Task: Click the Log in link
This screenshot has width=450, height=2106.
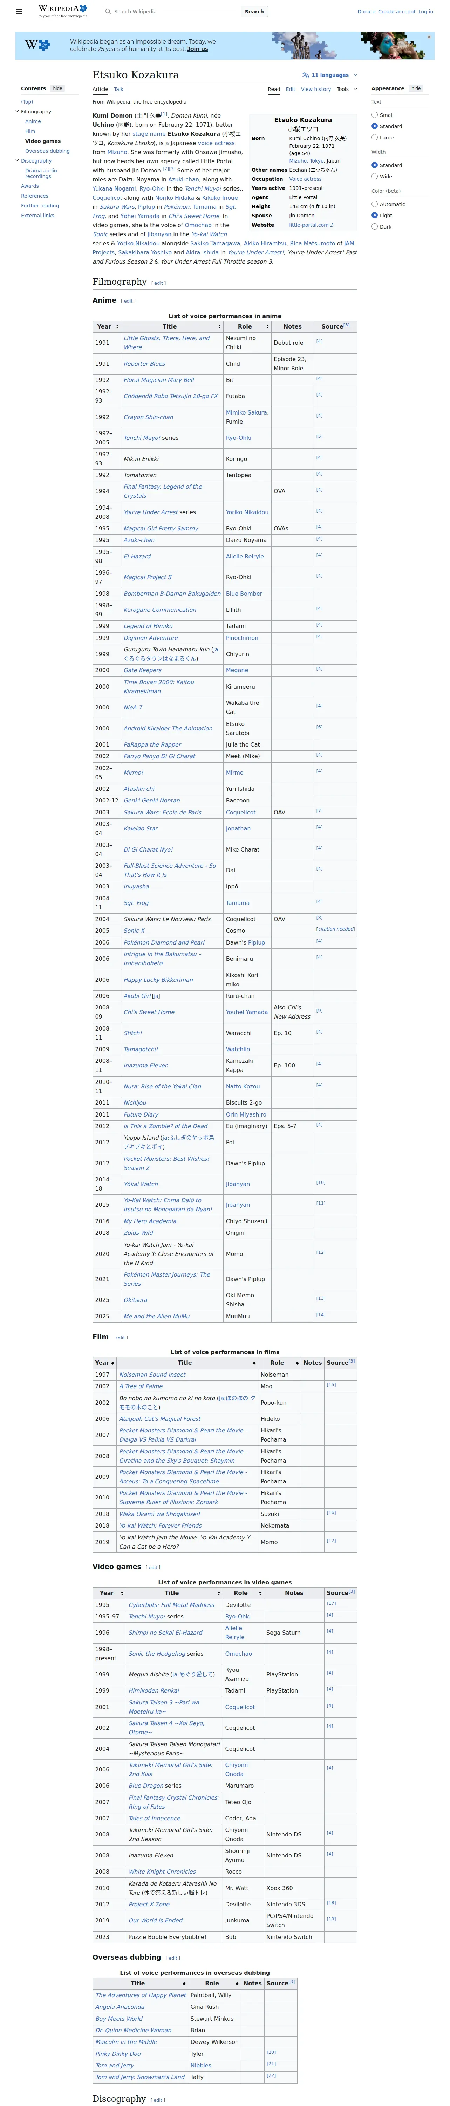Action: point(425,12)
